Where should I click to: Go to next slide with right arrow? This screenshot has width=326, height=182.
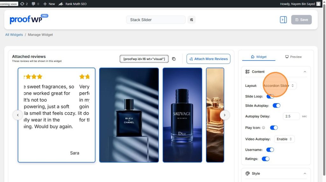click(224, 115)
